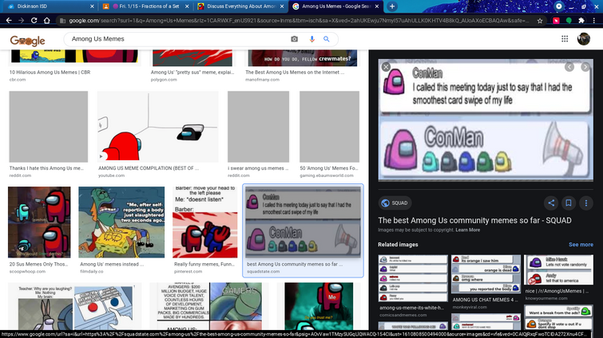
Task: Select the Thanks I hate this Among Us thumbnail
Action: point(49,126)
